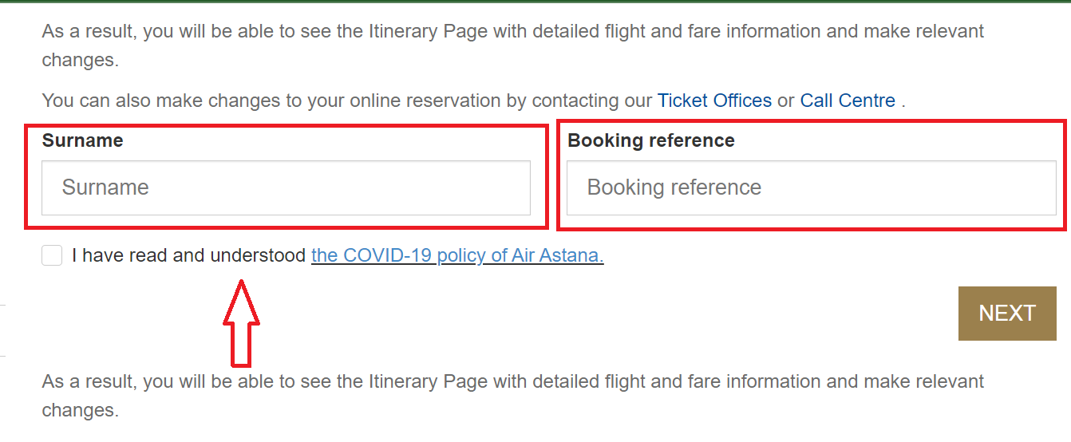The width and height of the screenshot is (1071, 442).
Task: Click the bold Booking reference label
Action: (651, 140)
